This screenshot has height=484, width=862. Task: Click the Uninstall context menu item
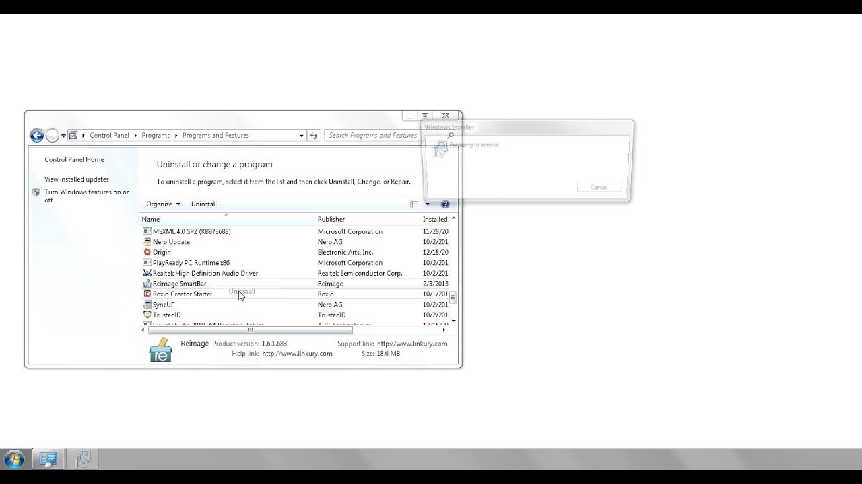pyautogui.click(x=242, y=291)
